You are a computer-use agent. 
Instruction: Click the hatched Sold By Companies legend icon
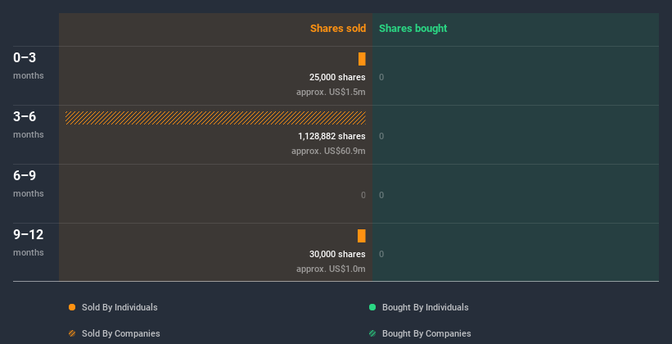click(x=72, y=333)
